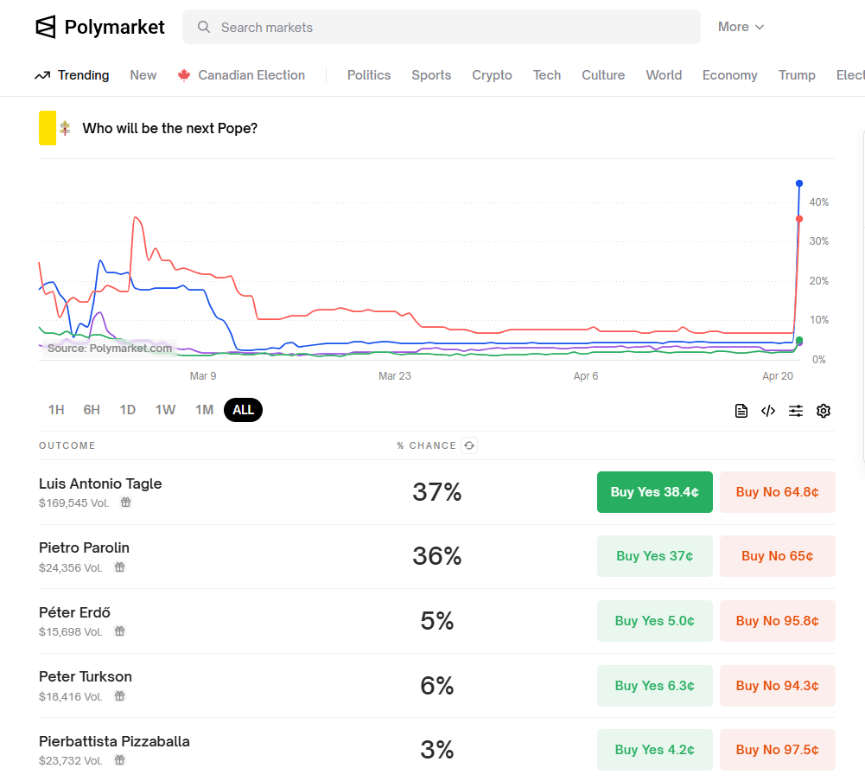Click the blue line chart endpoint
This screenshot has width=865, height=781.
798,183
